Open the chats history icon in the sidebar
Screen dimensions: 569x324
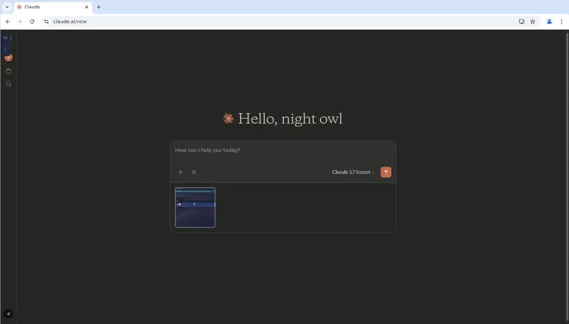pyautogui.click(x=8, y=84)
